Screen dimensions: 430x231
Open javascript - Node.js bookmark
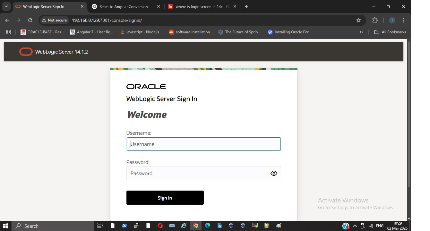coord(141,32)
